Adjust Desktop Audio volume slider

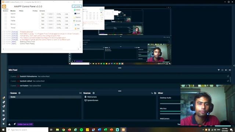(170, 103)
